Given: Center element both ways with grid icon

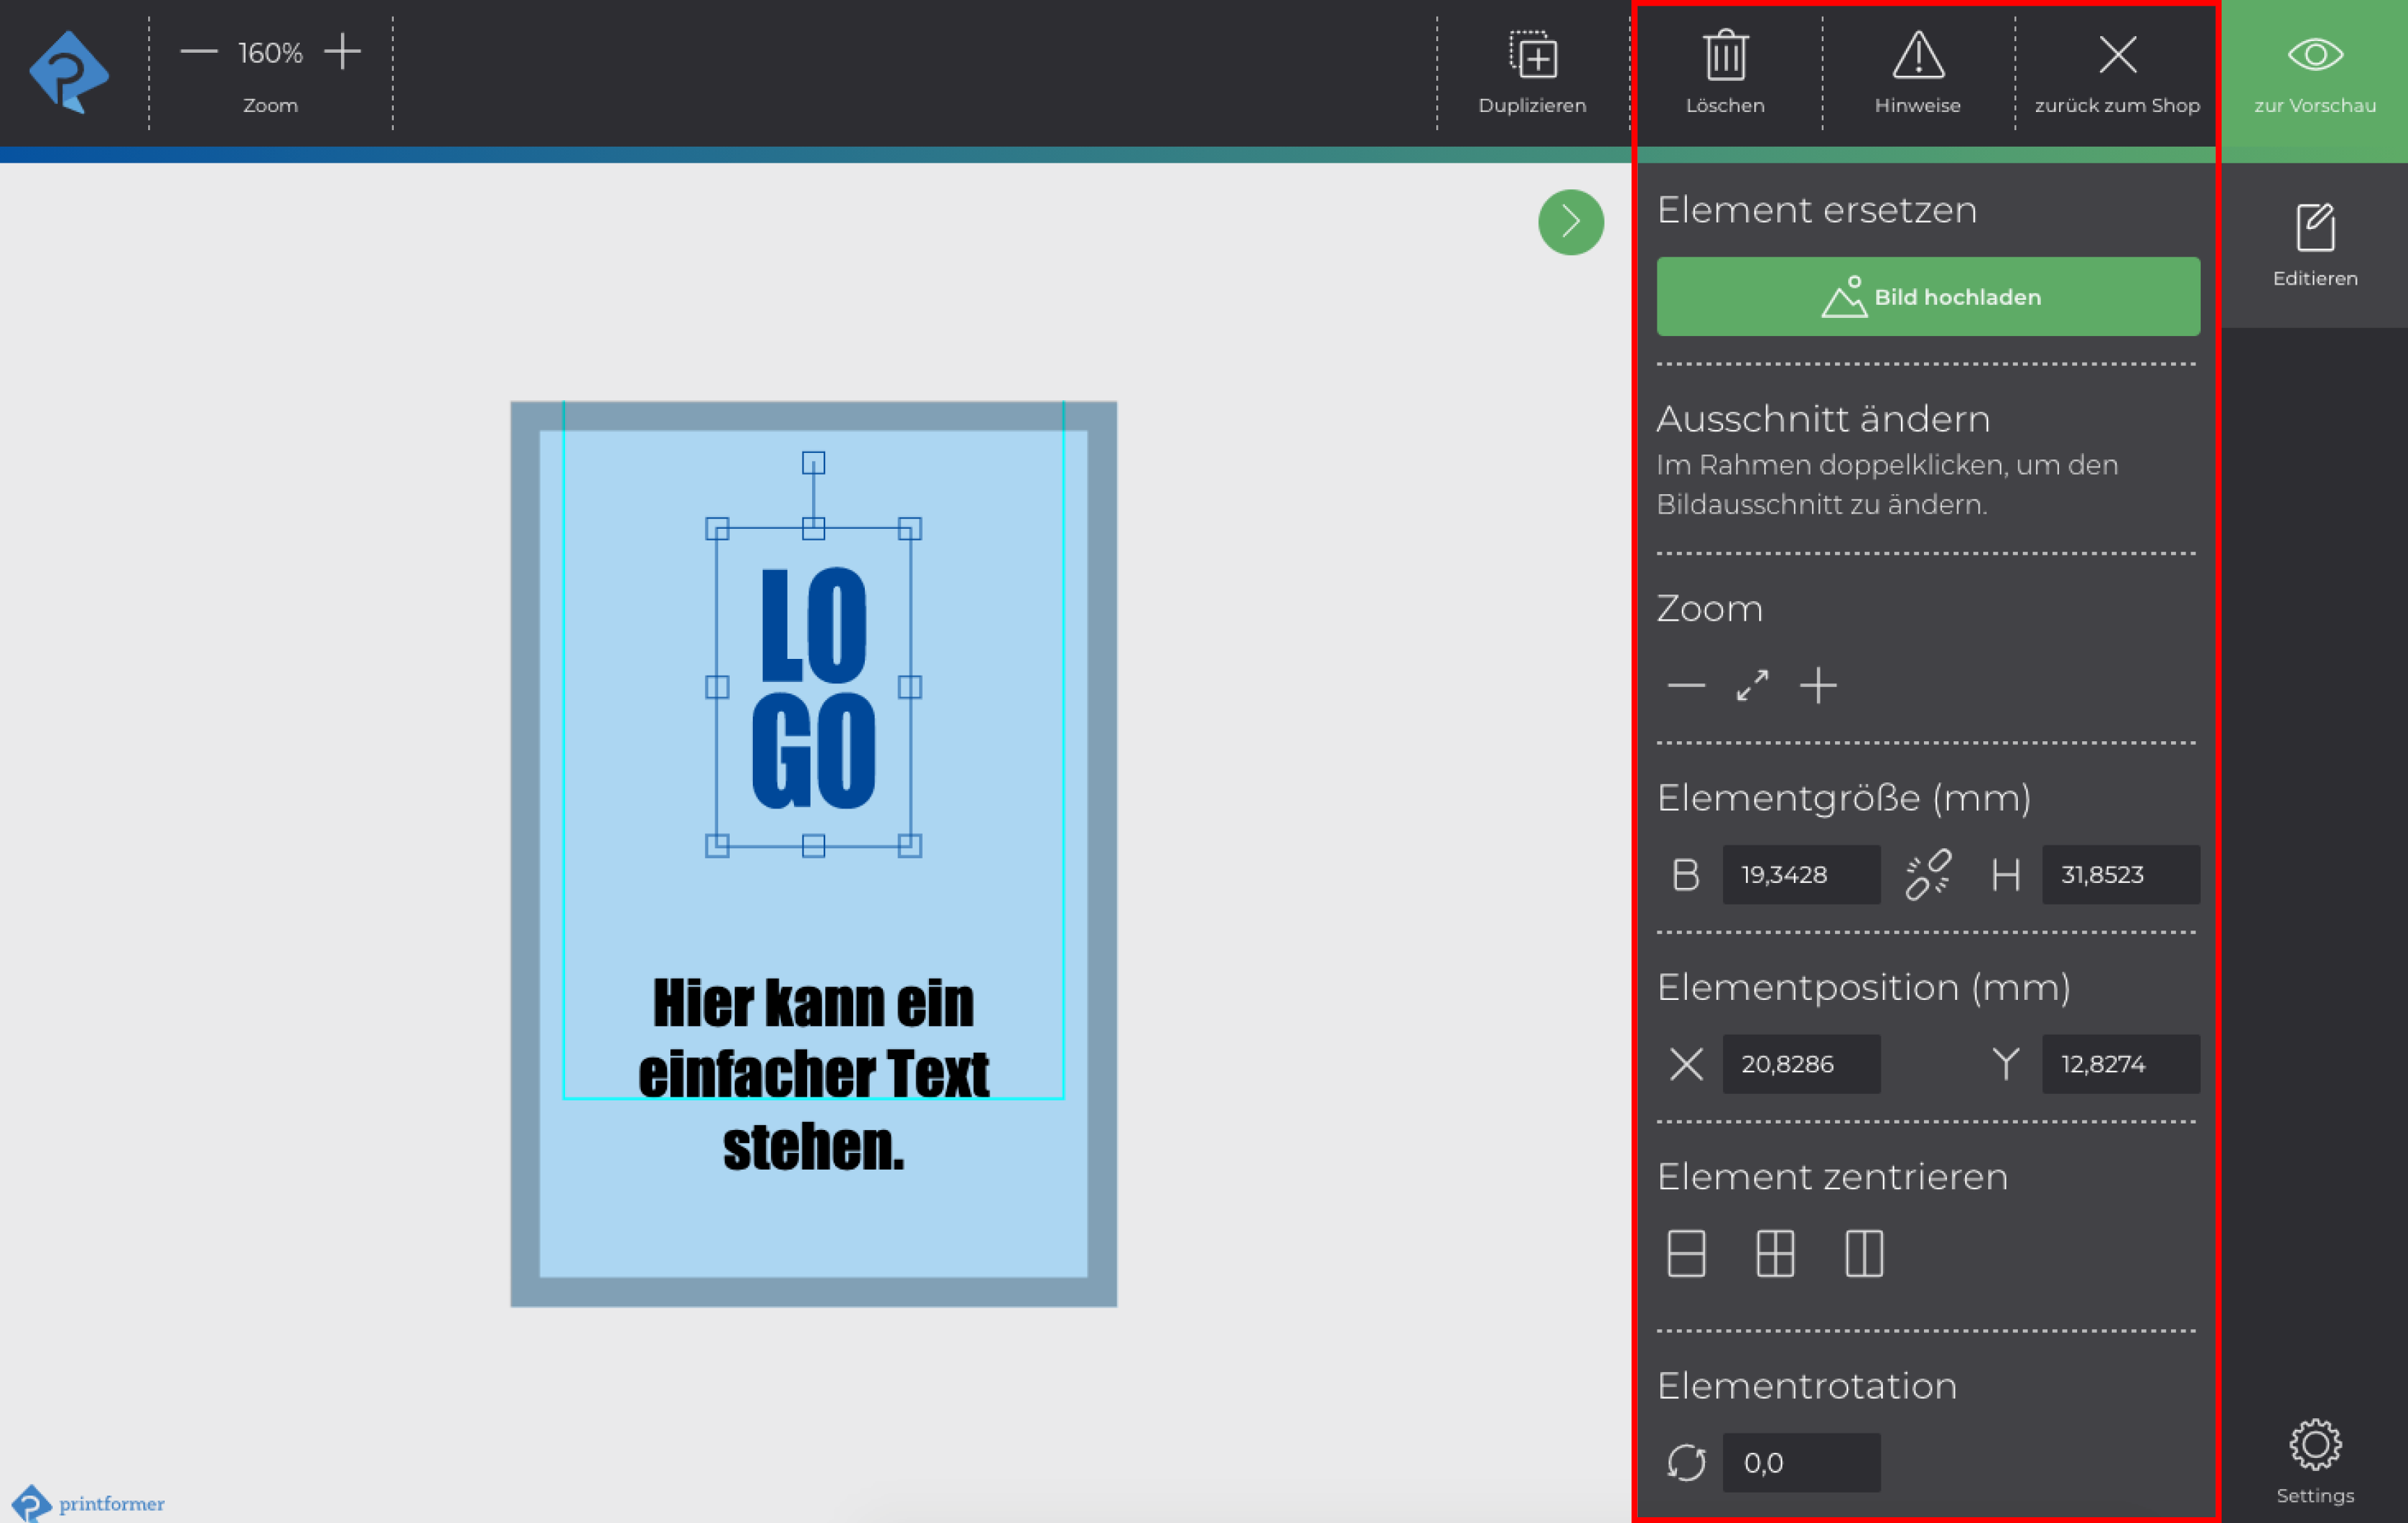Looking at the screenshot, I should (x=1775, y=1253).
